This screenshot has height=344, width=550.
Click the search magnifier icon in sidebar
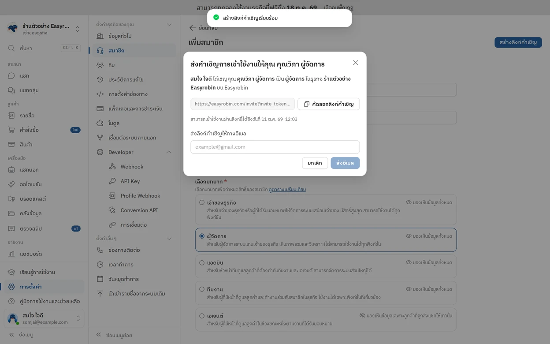[11, 48]
